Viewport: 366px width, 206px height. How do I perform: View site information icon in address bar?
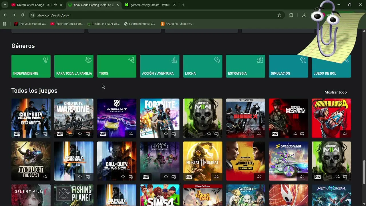tap(33, 15)
